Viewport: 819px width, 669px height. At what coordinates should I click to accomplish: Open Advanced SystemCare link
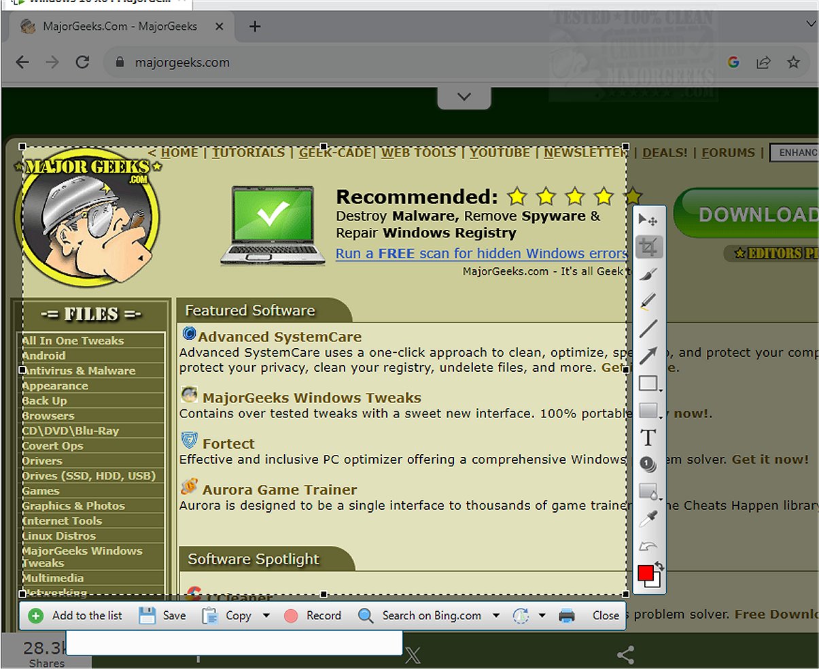[279, 337]
